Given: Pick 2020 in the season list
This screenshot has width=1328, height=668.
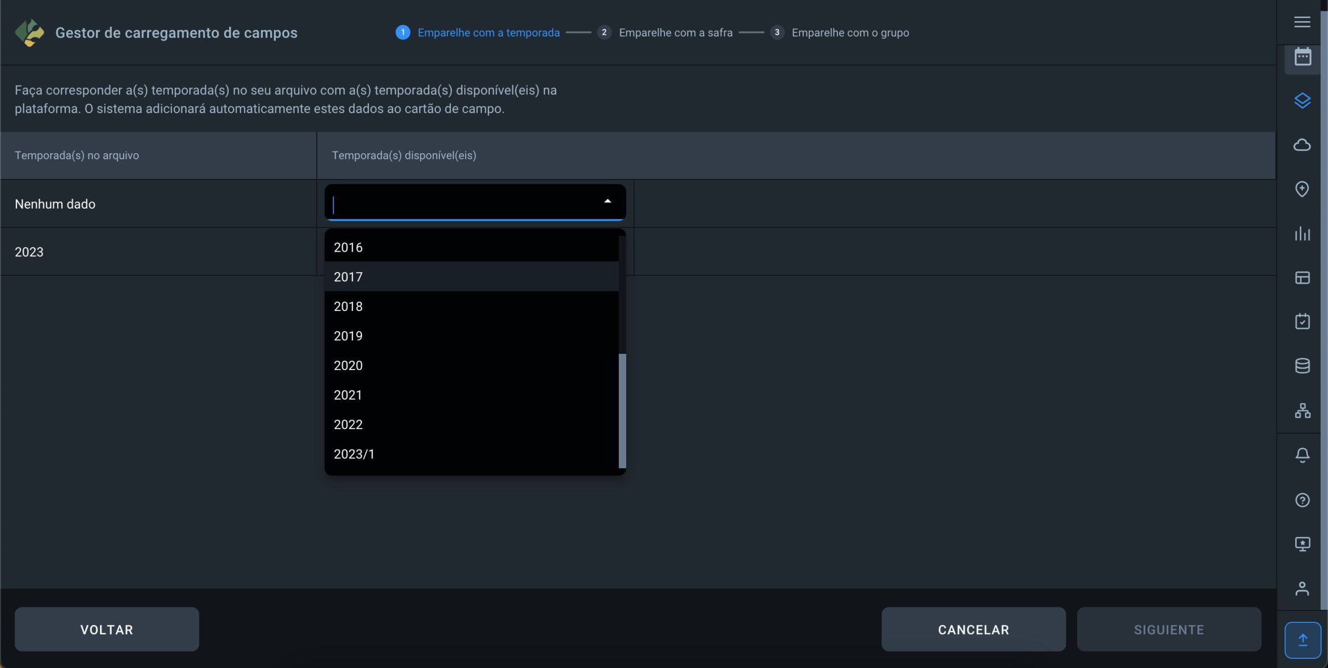Looking at the screenshot, I should coord(348,365).
